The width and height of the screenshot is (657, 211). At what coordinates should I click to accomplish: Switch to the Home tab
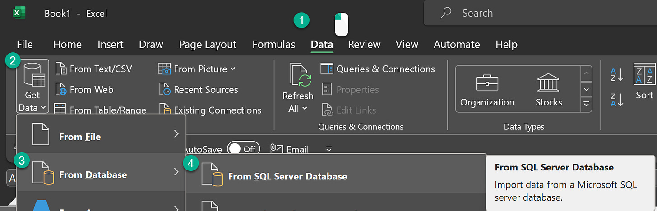click(x=67, y=45)
